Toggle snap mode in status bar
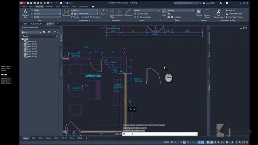The width and height of the screenshot is (258, 145). (x=175, y=142)
